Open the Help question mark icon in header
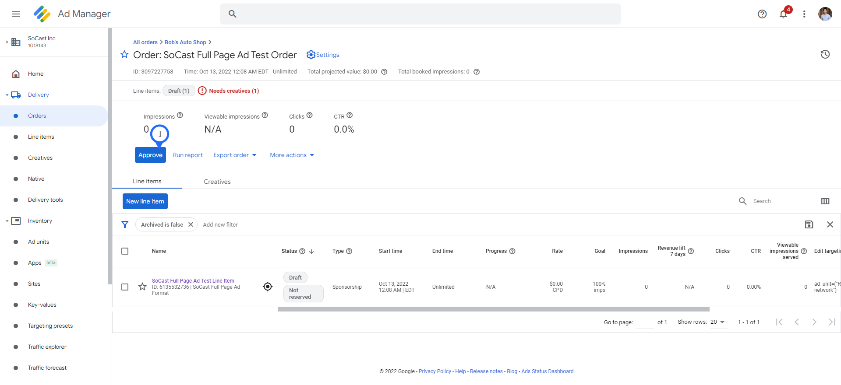The width and height of the screenshot is (841, 385). [762, 14]
